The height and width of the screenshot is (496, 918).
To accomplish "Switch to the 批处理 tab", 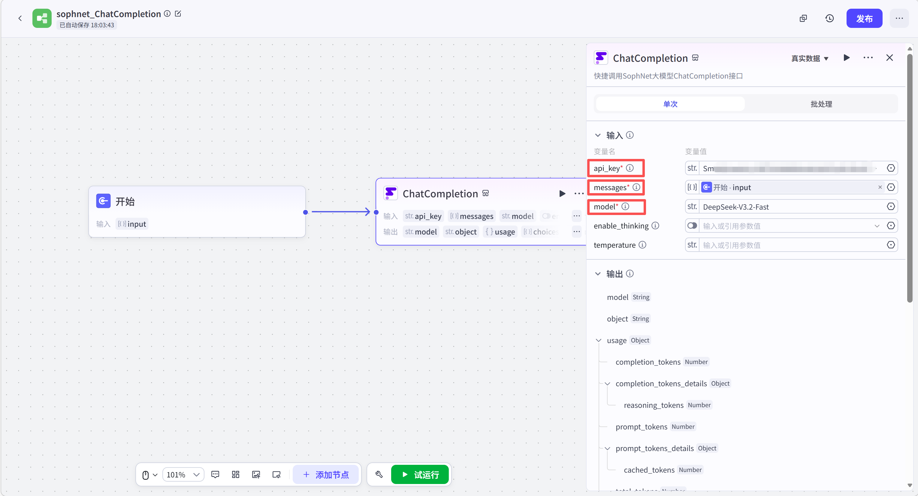I will [821, 104].
